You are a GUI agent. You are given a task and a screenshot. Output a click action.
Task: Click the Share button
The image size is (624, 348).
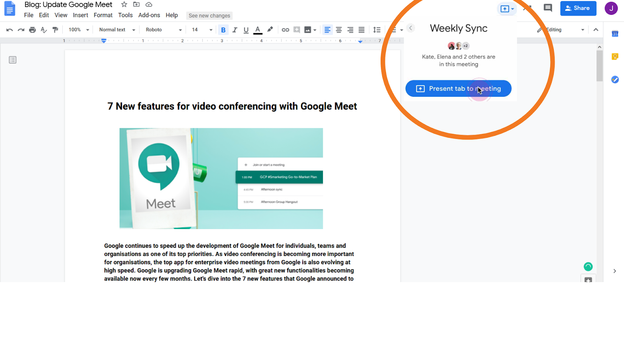coord(578,8)
